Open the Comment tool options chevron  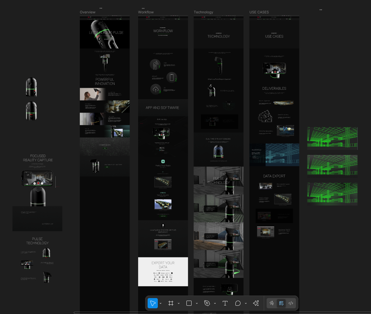246,304
